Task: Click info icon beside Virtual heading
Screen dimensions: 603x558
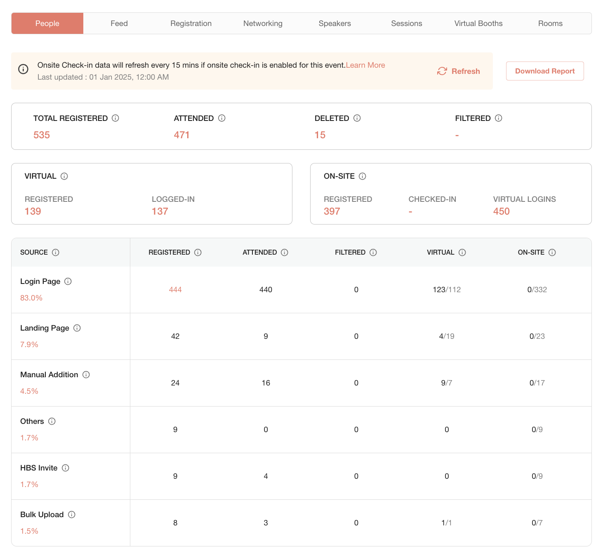Action: click(64, 176)
